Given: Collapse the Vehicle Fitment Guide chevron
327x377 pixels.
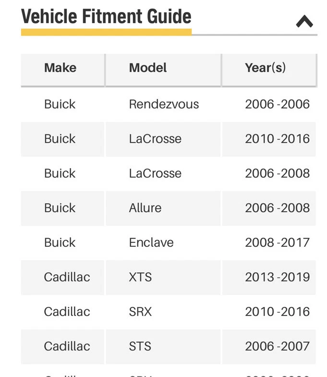Looking at the screenshot, I should tap(304, 21).
